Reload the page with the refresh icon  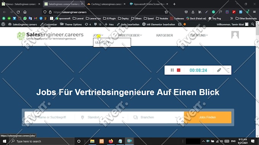coord(18,12)
